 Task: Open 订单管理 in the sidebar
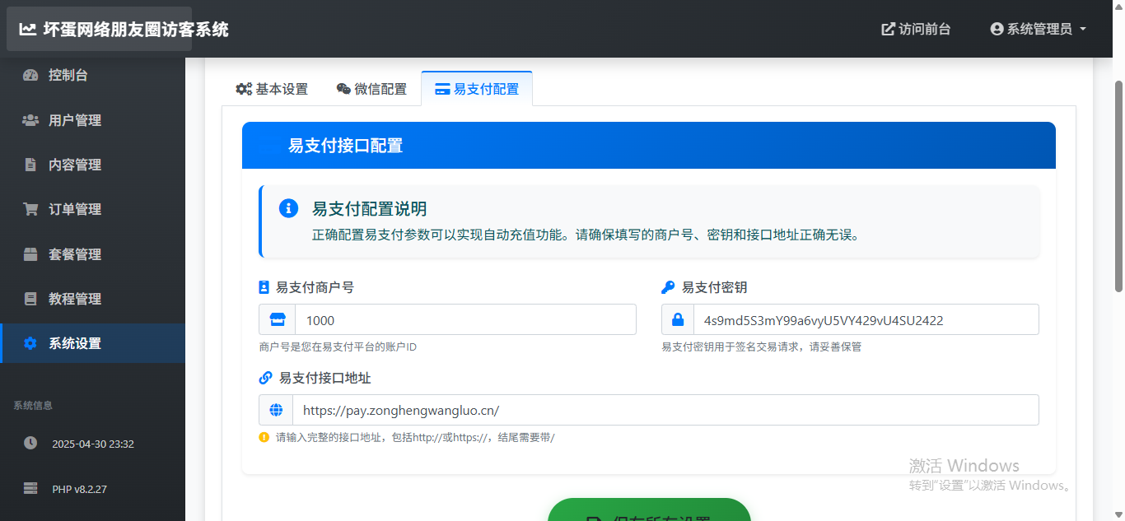92,209
